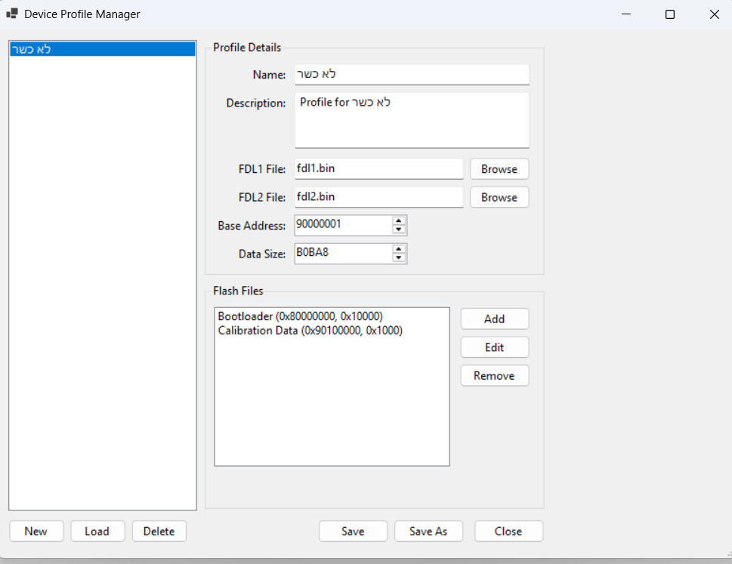Increment the Base Address spinner up arrow
Viewport: 732px width, 564px height.
[399, 221]
